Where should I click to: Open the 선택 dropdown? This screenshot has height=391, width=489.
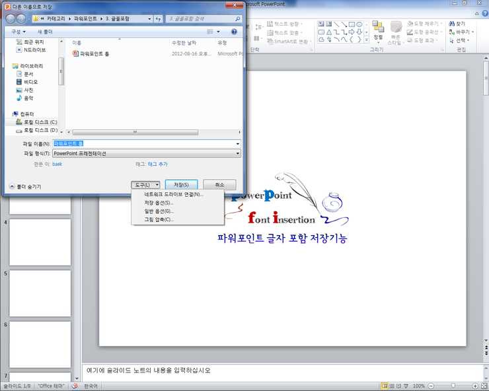click(x=459, y=40)
